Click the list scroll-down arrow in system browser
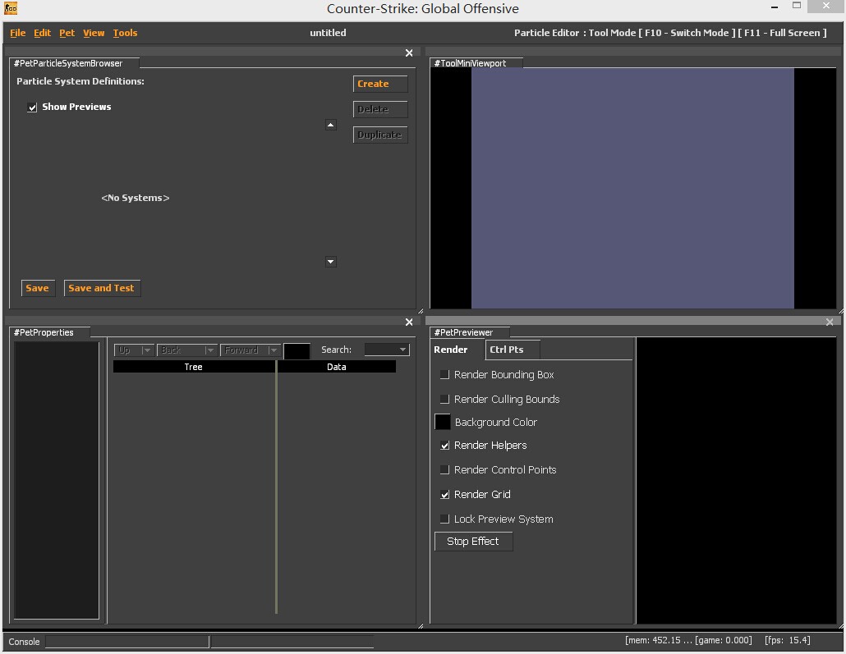Image resolution: width=846 pixels, height=654 pixels. click(x=331, y=262)
